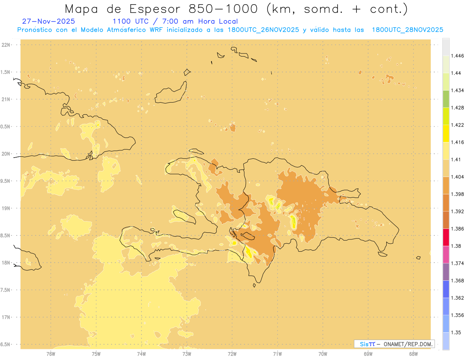Select the date label '27-Nov-2025'
Image resolution: width=464 pixels, height=359 pixels.
49,21
